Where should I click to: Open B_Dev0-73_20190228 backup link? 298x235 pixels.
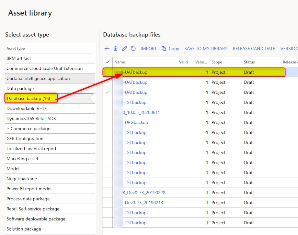[144, 193]
